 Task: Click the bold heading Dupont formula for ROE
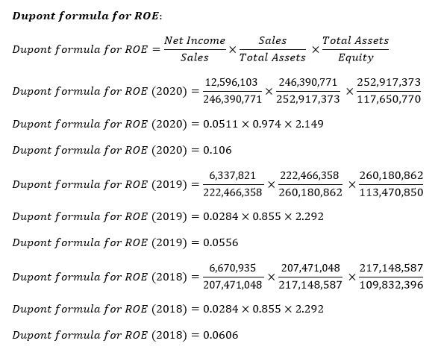[x=86, y=16]
